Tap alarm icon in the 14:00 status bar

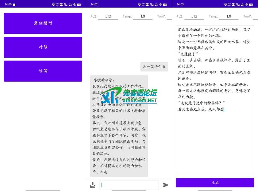tap(53, 5)
